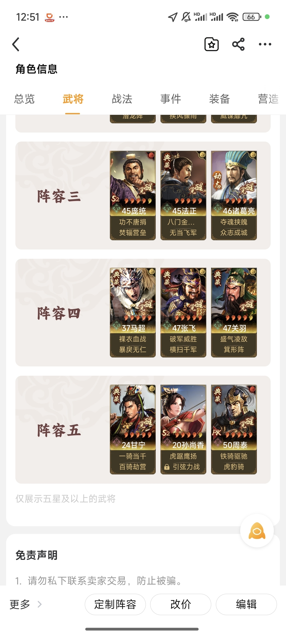286x635 pixels.
Task: Tap the location arrow in status bar
Action: coord(173,17)
